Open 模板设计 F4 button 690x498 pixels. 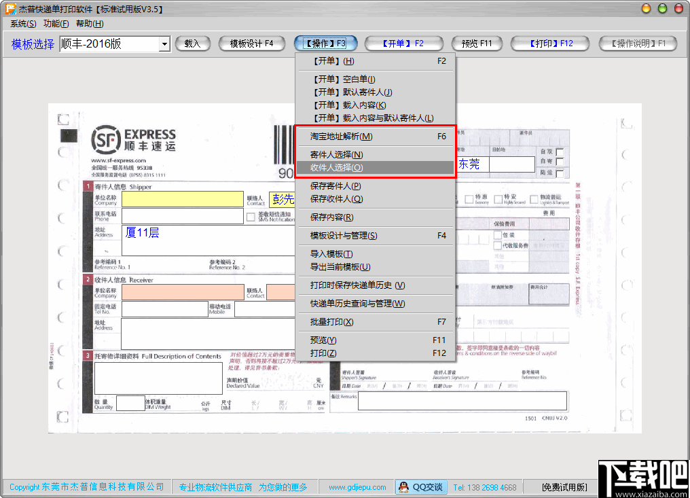click(251, 43)
